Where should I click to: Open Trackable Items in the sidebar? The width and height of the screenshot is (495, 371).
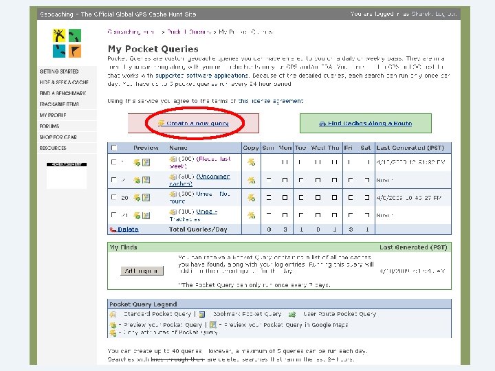click(x=59, y=104)
